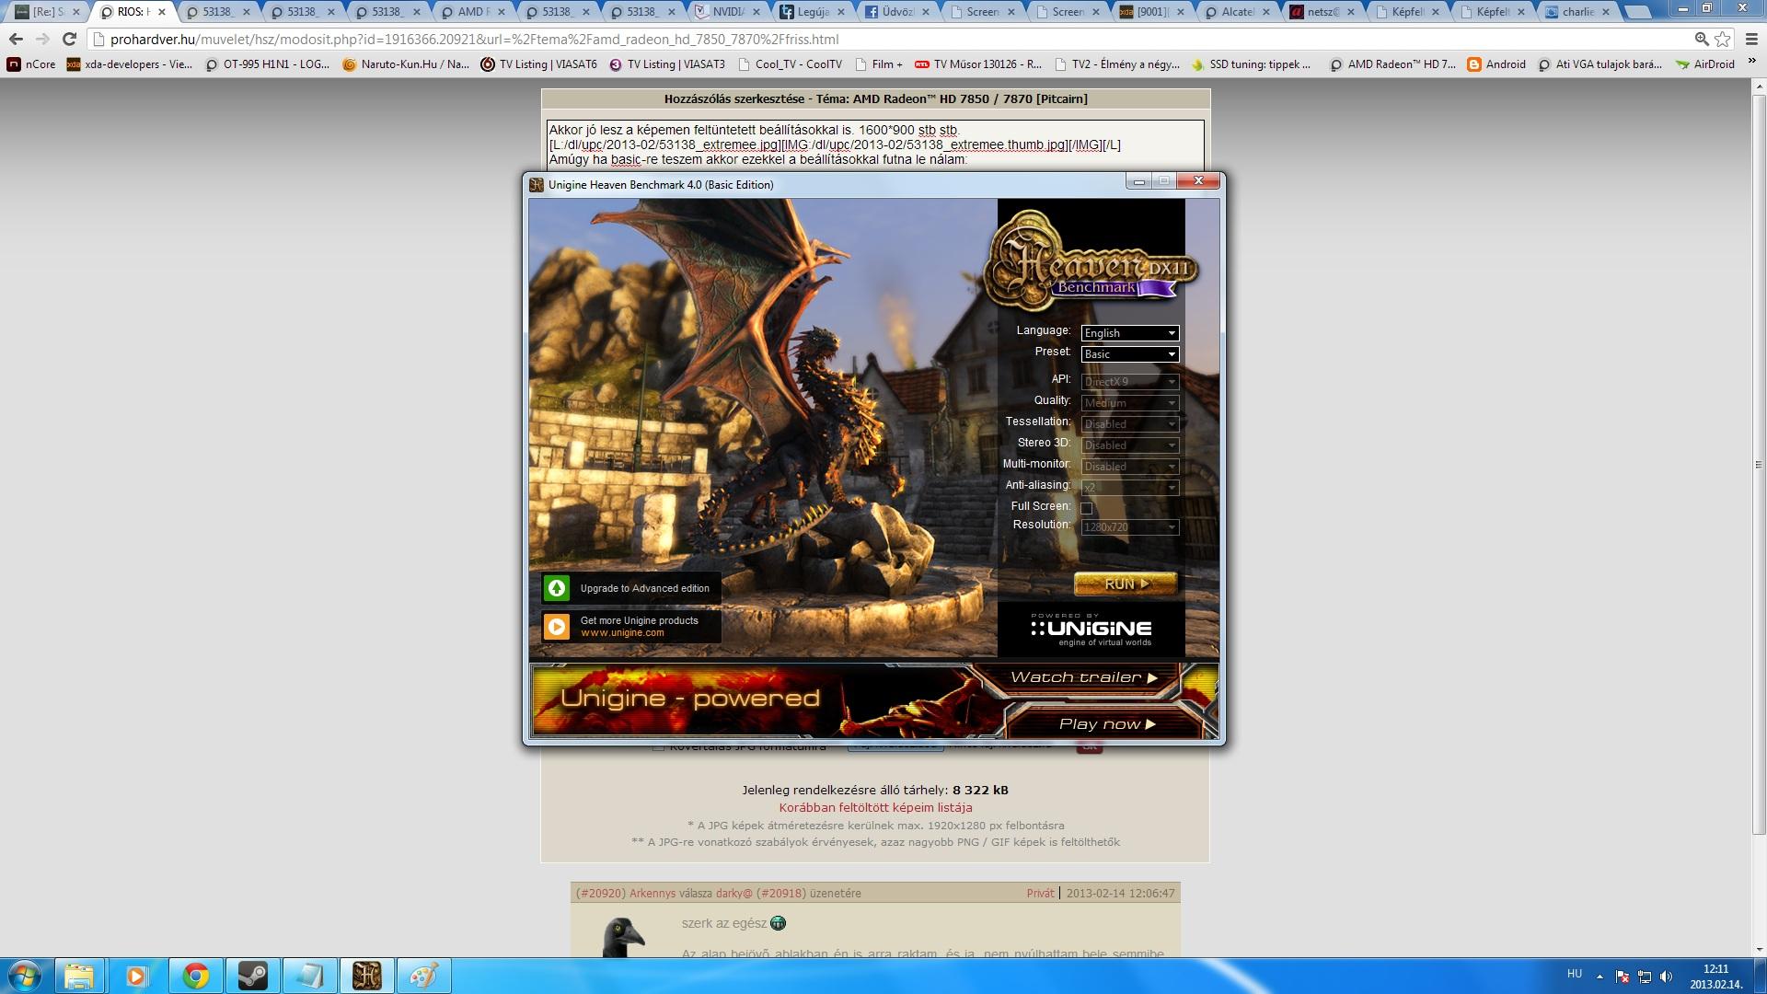Click the taskbar clock showing 12:11
Image resolution: width=1767 pixels, height=994 pixels.
1715,976
